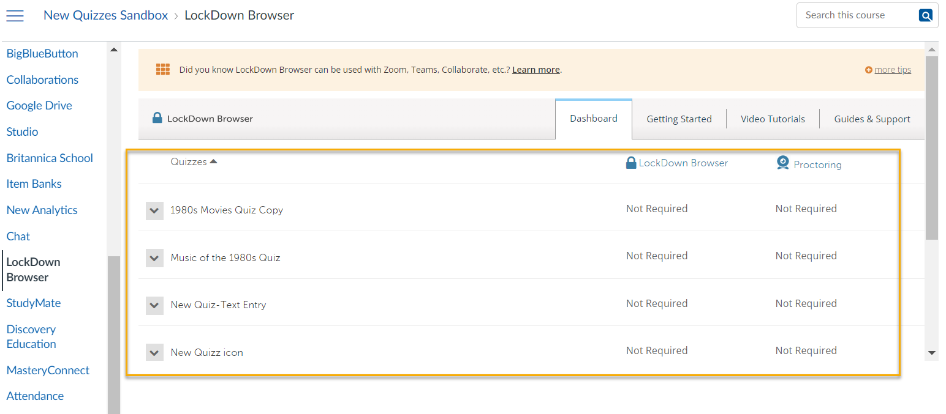Expand the New Quizz icon row options
The width and height of the screenshot is (946, 414).
tap(154, 352)
